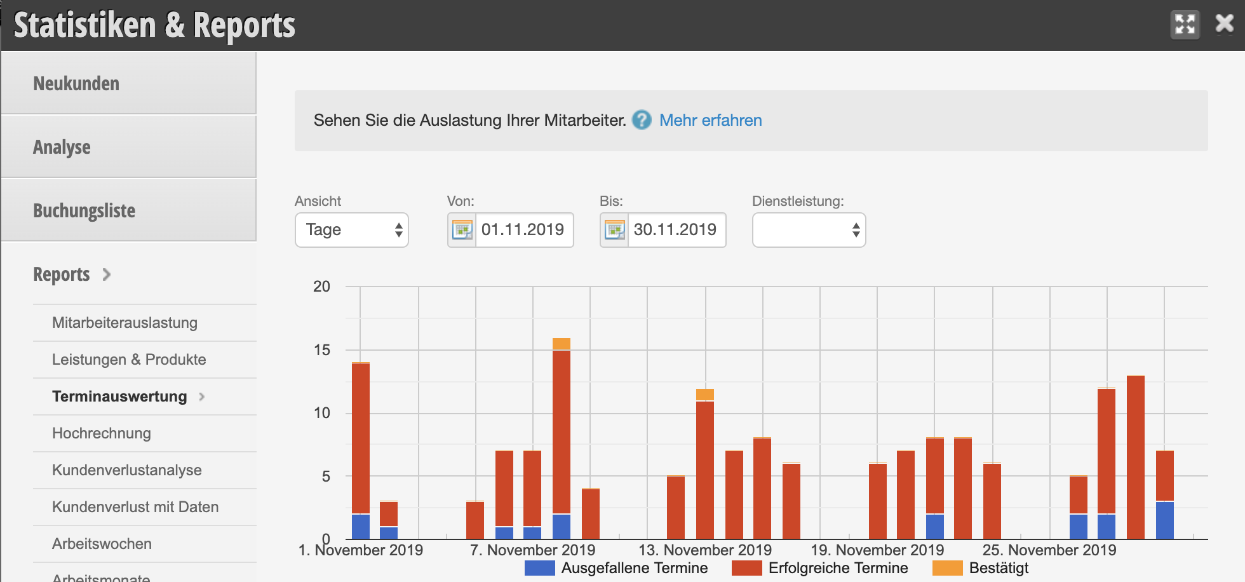Open the Neukunden section
This screenshot has width=1245, height=582.
[129, 83]
